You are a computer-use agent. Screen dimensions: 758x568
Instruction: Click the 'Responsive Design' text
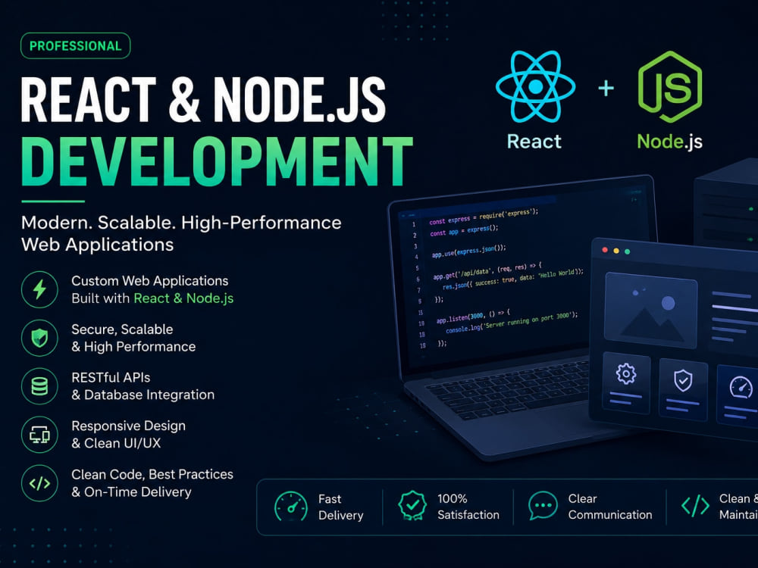click(x=129, y=426)
